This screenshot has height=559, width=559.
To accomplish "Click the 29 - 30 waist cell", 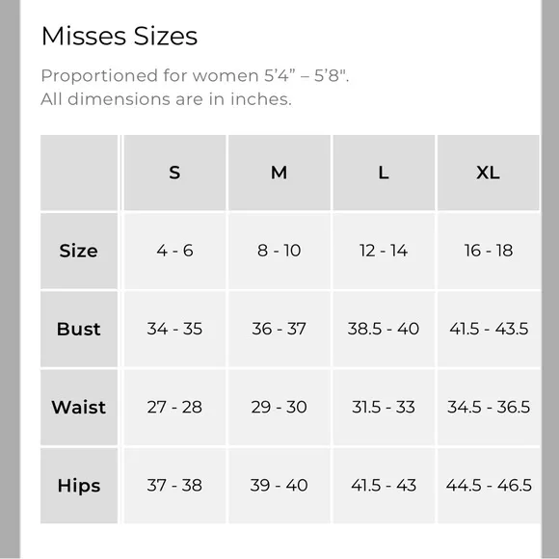I will 279,407.
